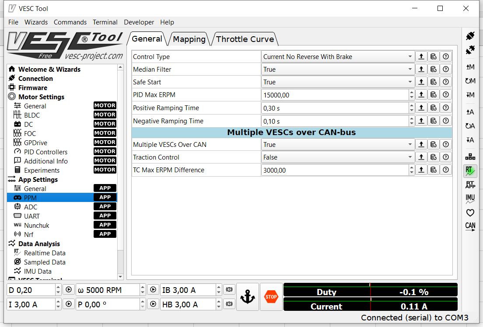This screenshot has width=483, height=327.
Task: Open the Safe Start dropdown
Action: 338,82
